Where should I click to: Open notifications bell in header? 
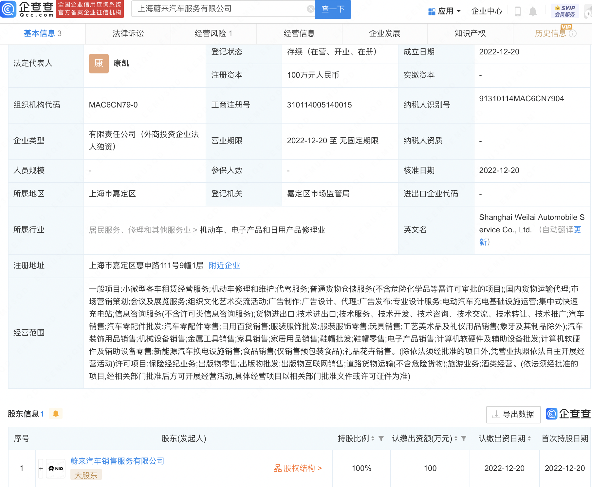(533, 11)
